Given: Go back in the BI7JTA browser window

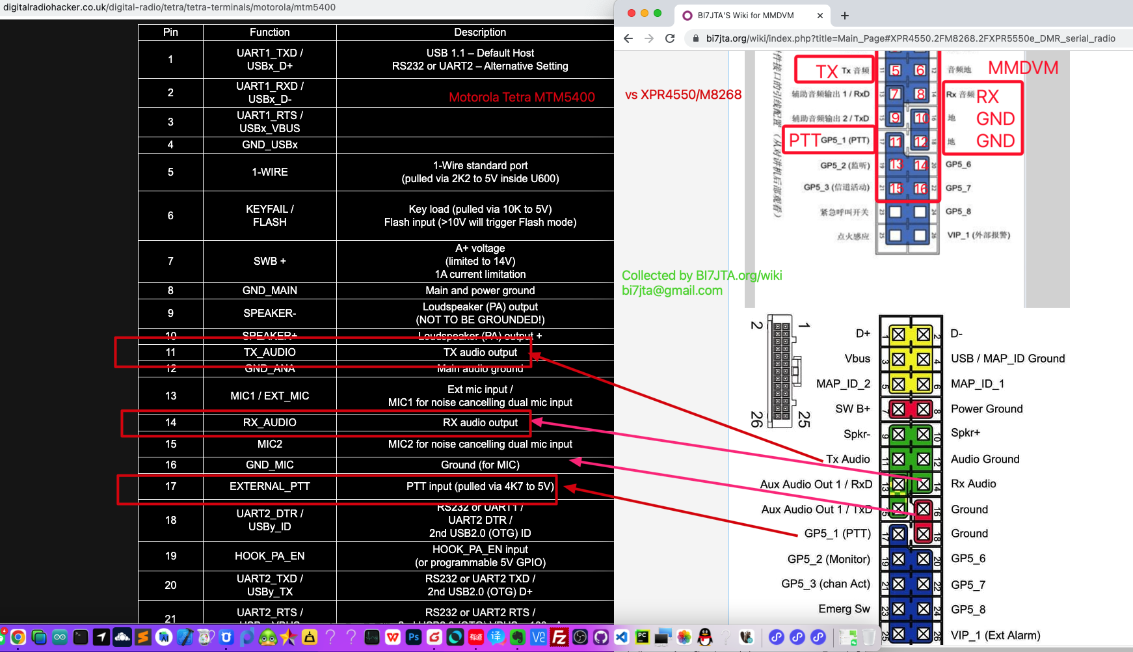Looking at the screenshot, I should point(628,38).
